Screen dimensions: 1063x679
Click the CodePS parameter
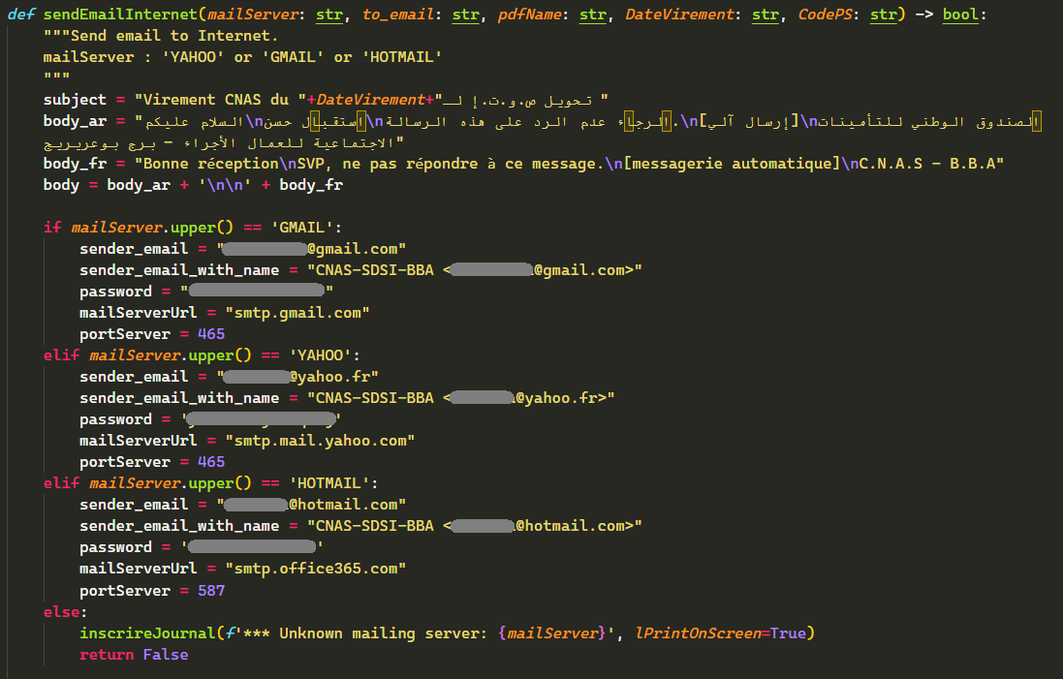(x=825, y=15)
